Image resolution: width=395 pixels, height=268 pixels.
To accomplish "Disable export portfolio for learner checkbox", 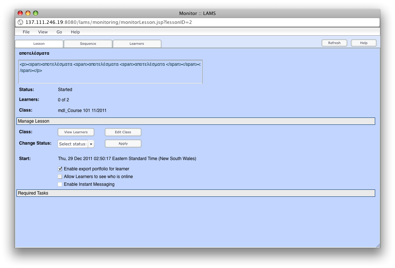I will tap(60, 169).
